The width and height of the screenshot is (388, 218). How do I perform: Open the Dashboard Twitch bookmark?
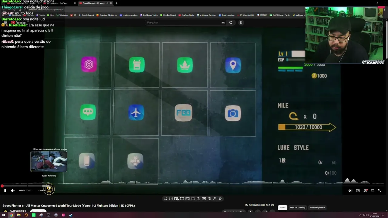[149, 15]
